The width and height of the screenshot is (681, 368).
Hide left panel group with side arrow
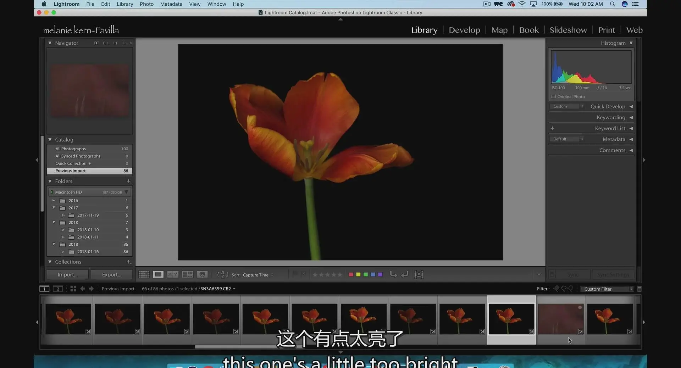[x=37, y=160]
